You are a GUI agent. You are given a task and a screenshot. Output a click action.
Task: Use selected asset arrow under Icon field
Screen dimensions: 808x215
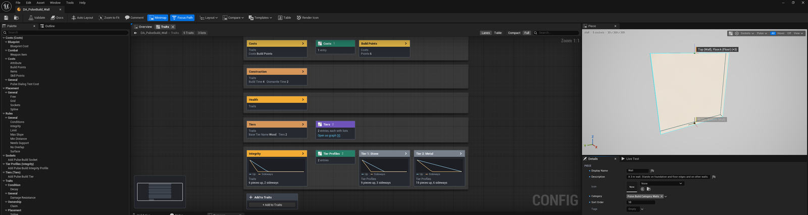643,189
